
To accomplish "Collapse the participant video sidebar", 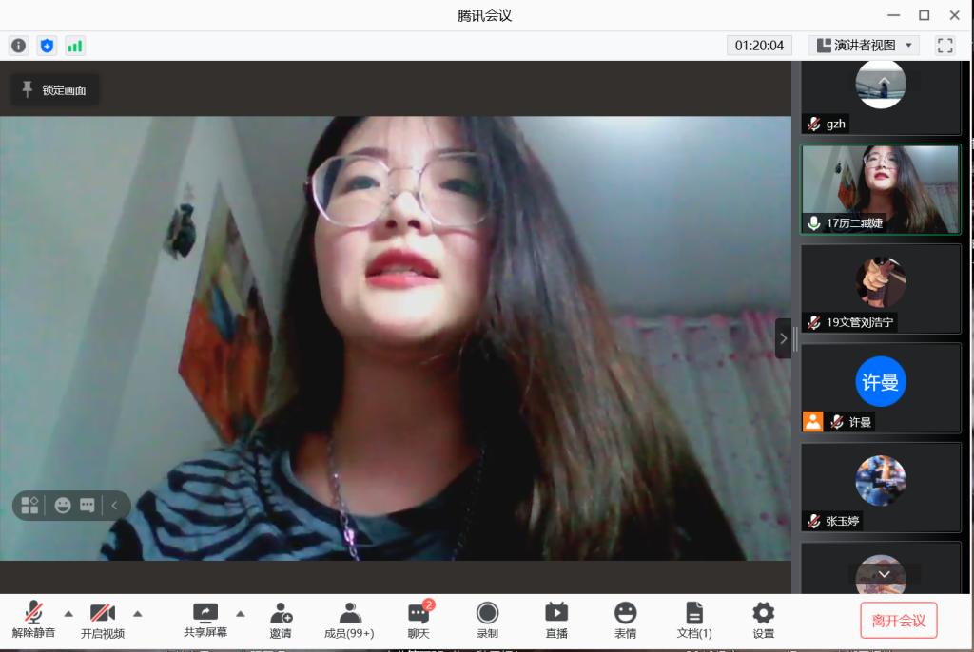I will 783,338.
